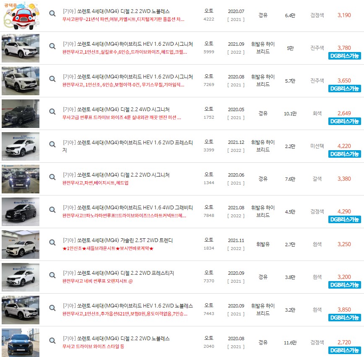Click DGB리스가능 badge under price 4,220

coord(345,154)
